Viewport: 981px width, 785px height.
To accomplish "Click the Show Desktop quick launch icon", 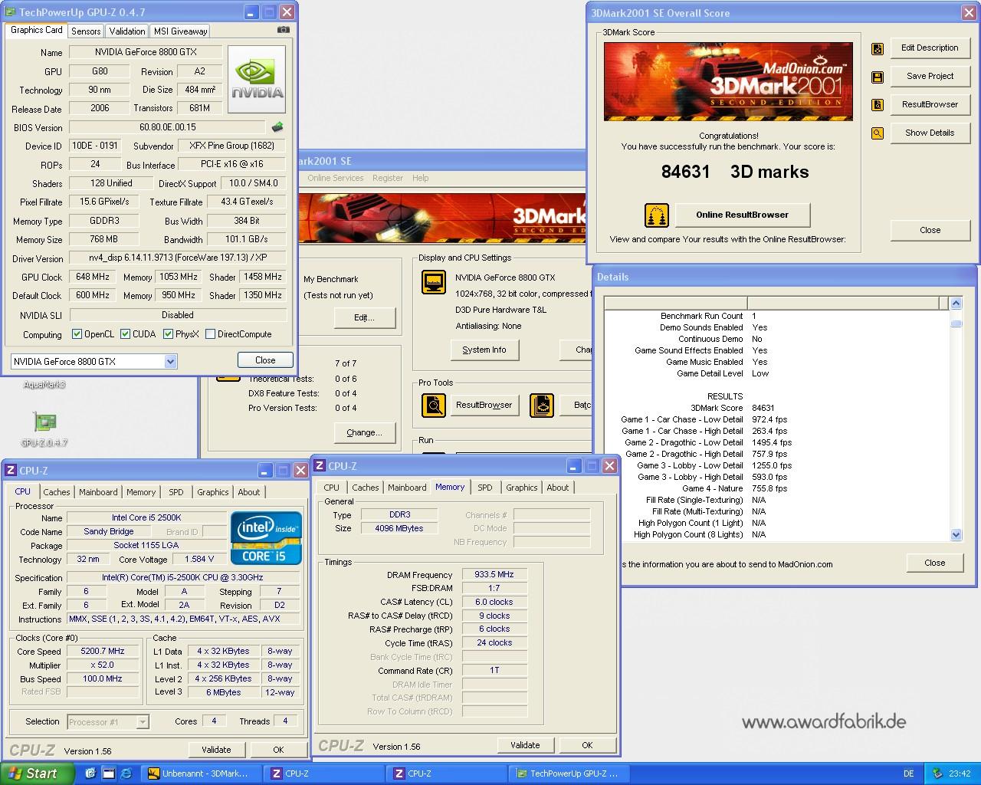I will 108,774.
